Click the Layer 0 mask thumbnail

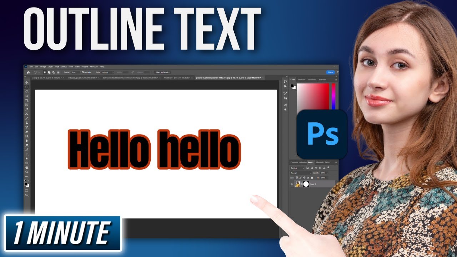(306, 184)
